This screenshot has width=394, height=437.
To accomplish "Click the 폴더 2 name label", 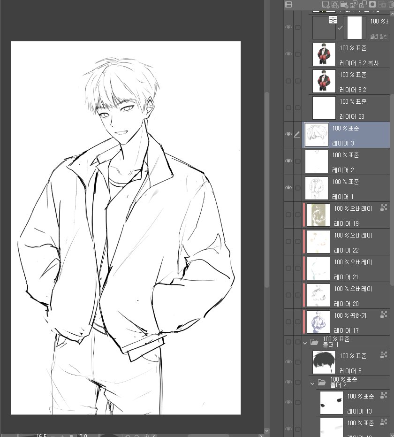I will tap(338, 385).
